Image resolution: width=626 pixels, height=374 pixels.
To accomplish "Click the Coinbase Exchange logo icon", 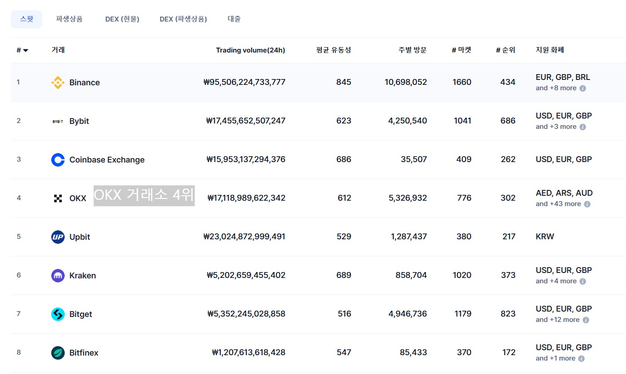I will 58,160.
